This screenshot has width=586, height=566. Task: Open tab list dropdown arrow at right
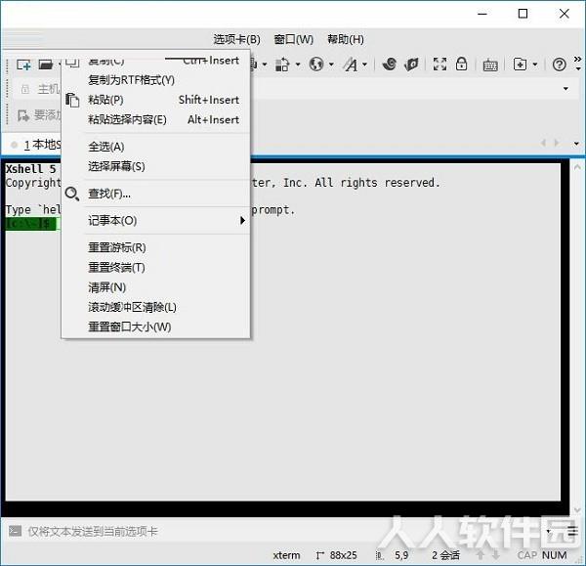click(x=576, y=144)
